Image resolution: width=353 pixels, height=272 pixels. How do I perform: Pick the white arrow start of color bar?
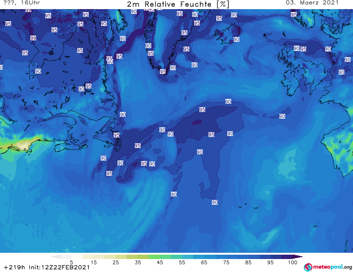pyautogui.click(x=55, y=257)
